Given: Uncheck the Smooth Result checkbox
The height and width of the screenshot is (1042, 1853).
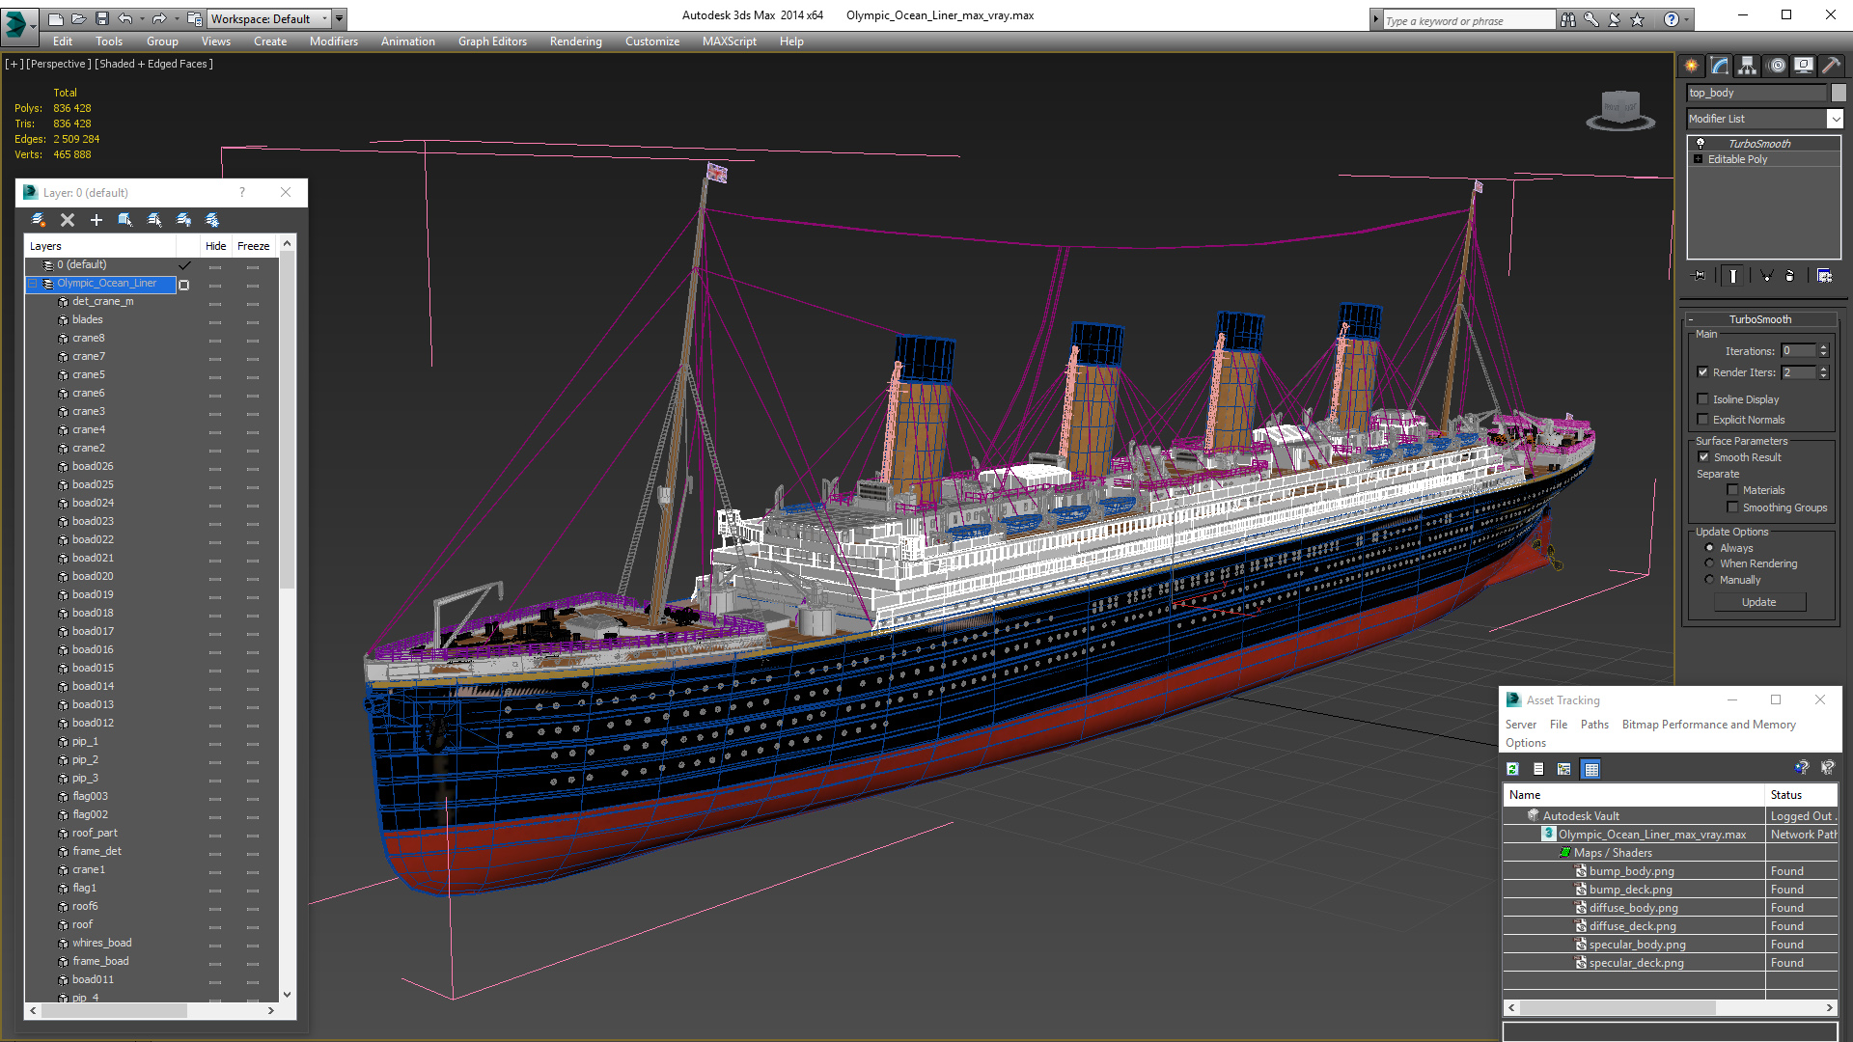Looking at the screenshot, I should (x=1703, y=457).
